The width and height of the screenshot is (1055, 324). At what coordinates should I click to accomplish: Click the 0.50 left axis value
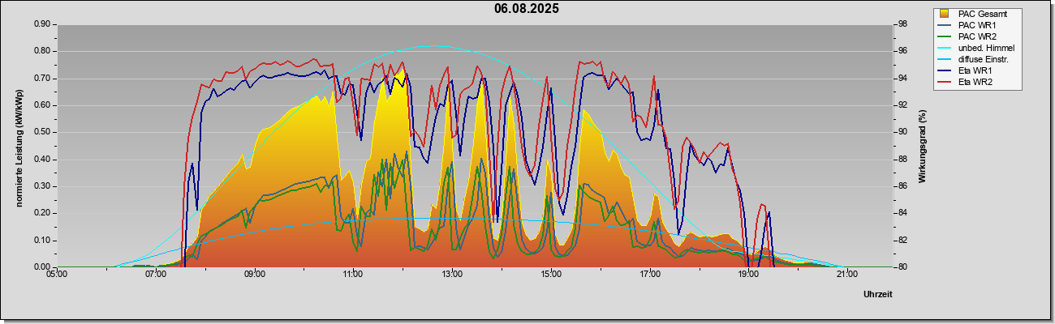42,132
